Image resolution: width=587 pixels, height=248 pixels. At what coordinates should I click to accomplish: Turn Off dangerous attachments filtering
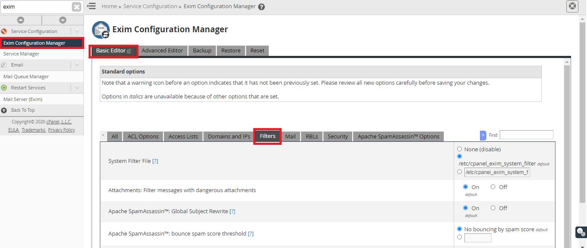click(493, 187)
